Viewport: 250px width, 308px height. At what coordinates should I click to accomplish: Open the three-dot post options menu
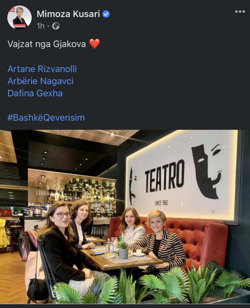pos(240,12)
